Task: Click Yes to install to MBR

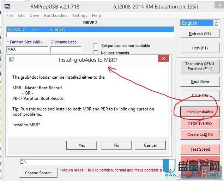Action: tap(82, 145)
